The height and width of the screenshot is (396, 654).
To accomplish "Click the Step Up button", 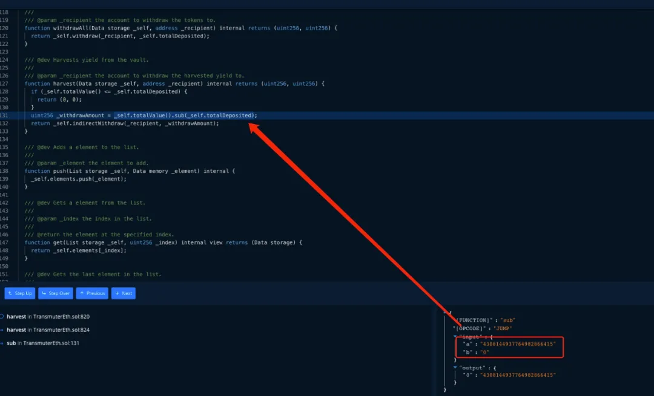I will pos(20,293).
